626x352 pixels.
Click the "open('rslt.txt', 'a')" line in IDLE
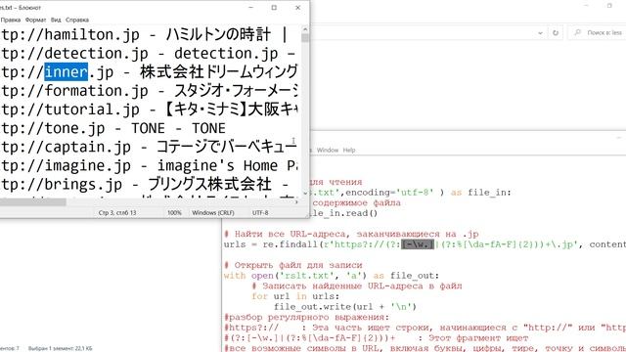(x=332, y=276)
